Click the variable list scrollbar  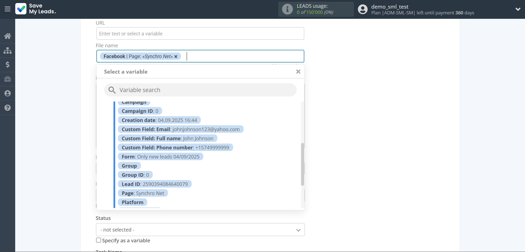coord(302,164)
